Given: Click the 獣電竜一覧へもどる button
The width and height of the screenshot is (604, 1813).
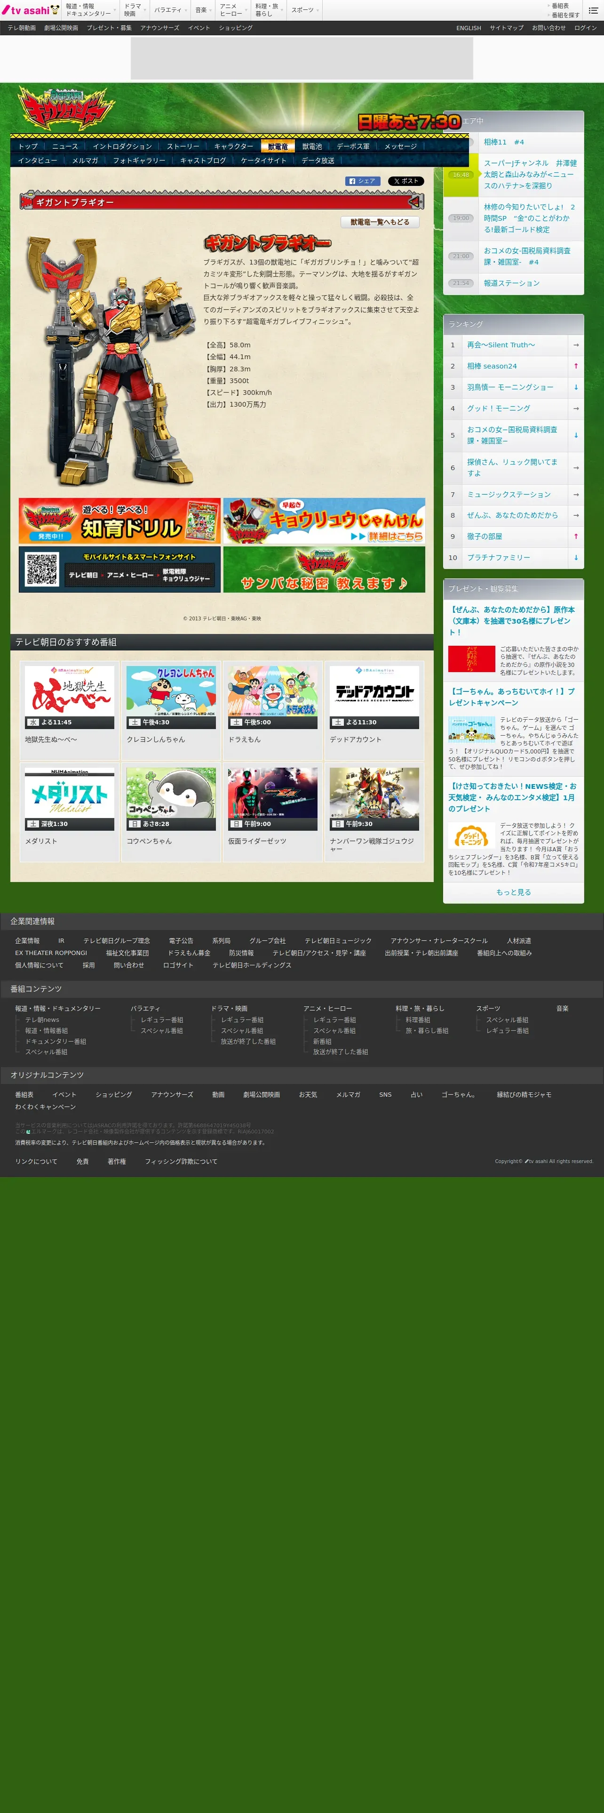Looking at the screenshot, I should pos(380,222).
